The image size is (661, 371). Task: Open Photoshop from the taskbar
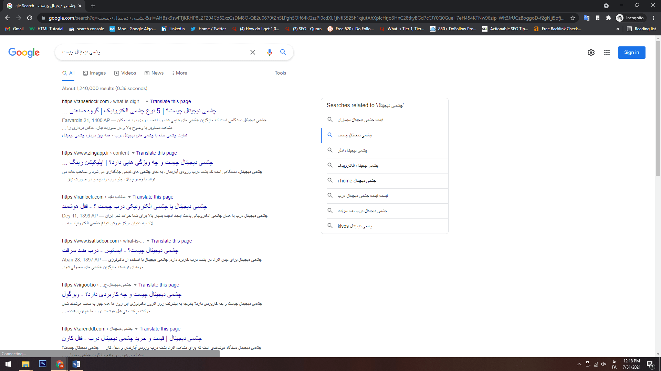(43, 364)
